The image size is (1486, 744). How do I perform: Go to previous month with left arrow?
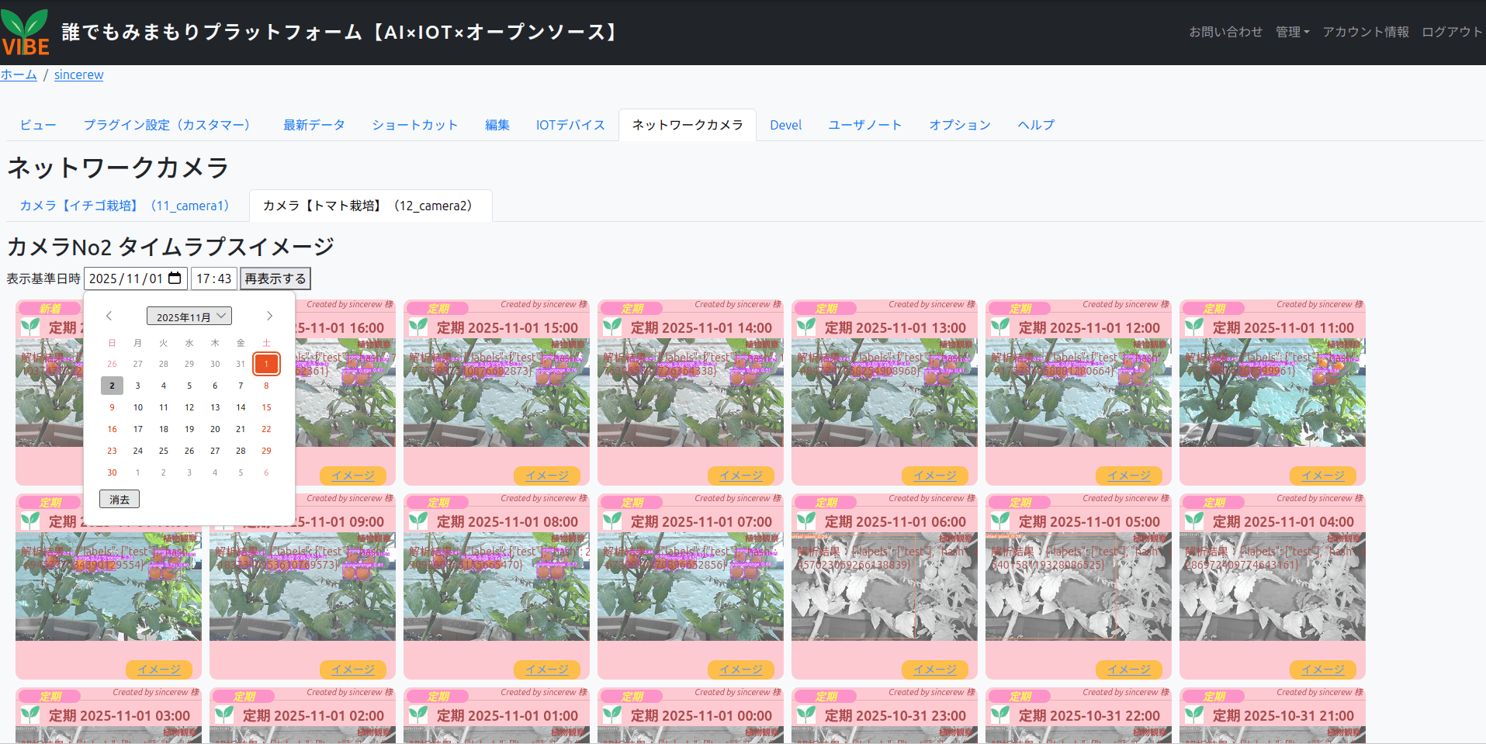coord(109,316)
